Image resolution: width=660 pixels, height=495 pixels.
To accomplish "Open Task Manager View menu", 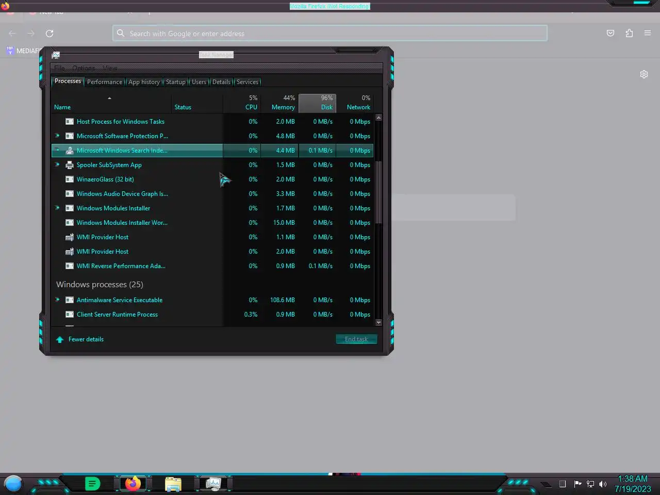I will point(110,68).
